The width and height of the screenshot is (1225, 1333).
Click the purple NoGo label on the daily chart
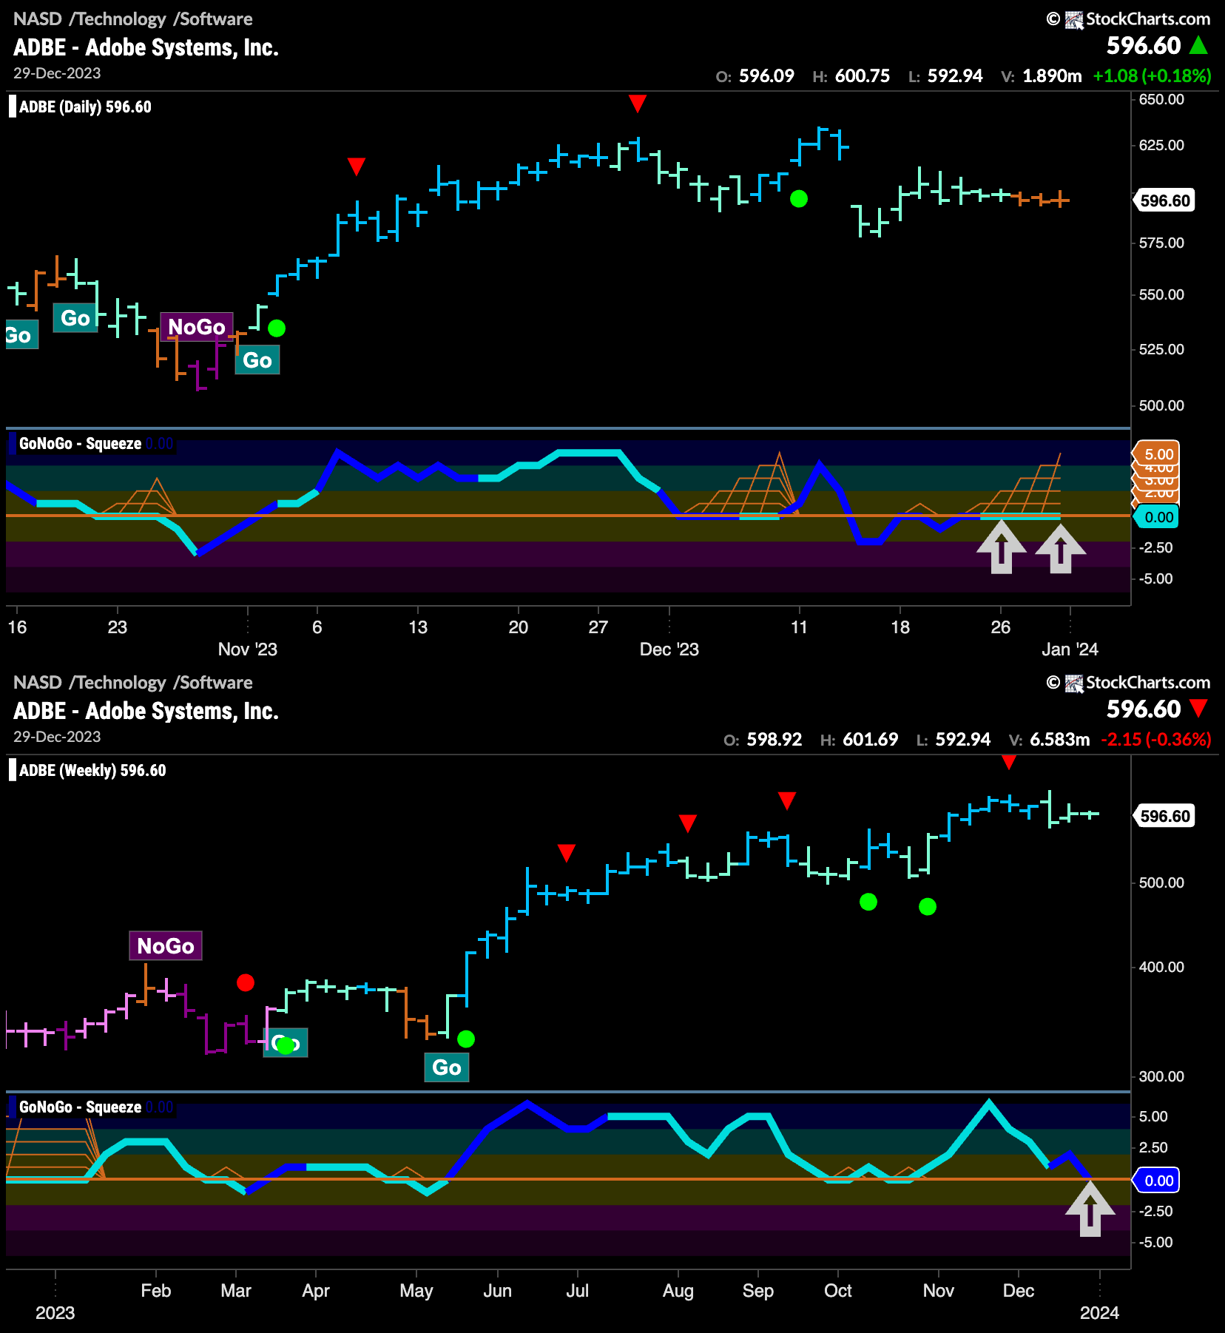(x=196, y=326)
